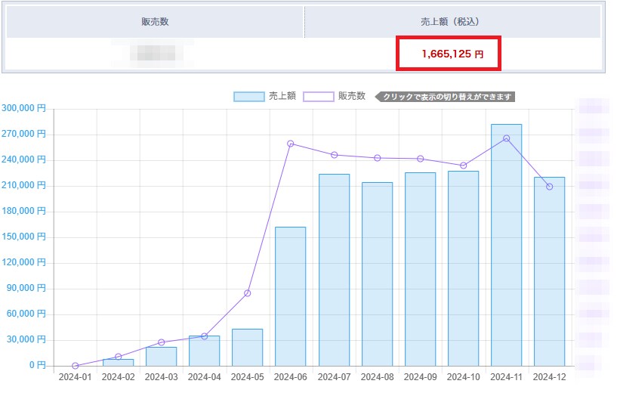Click the 2024-12 x-axis label
Viewport: 617px width, 393px height.
click(549, 377)
